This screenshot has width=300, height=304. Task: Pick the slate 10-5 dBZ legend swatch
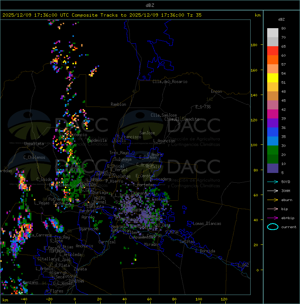tap(273, 168)
